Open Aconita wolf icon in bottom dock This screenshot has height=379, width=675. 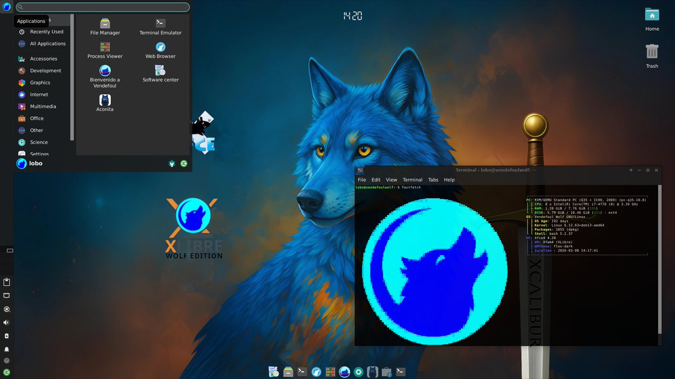pos(372,371)
